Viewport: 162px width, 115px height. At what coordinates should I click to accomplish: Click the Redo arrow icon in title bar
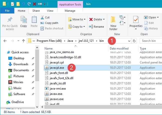[29, 4]
